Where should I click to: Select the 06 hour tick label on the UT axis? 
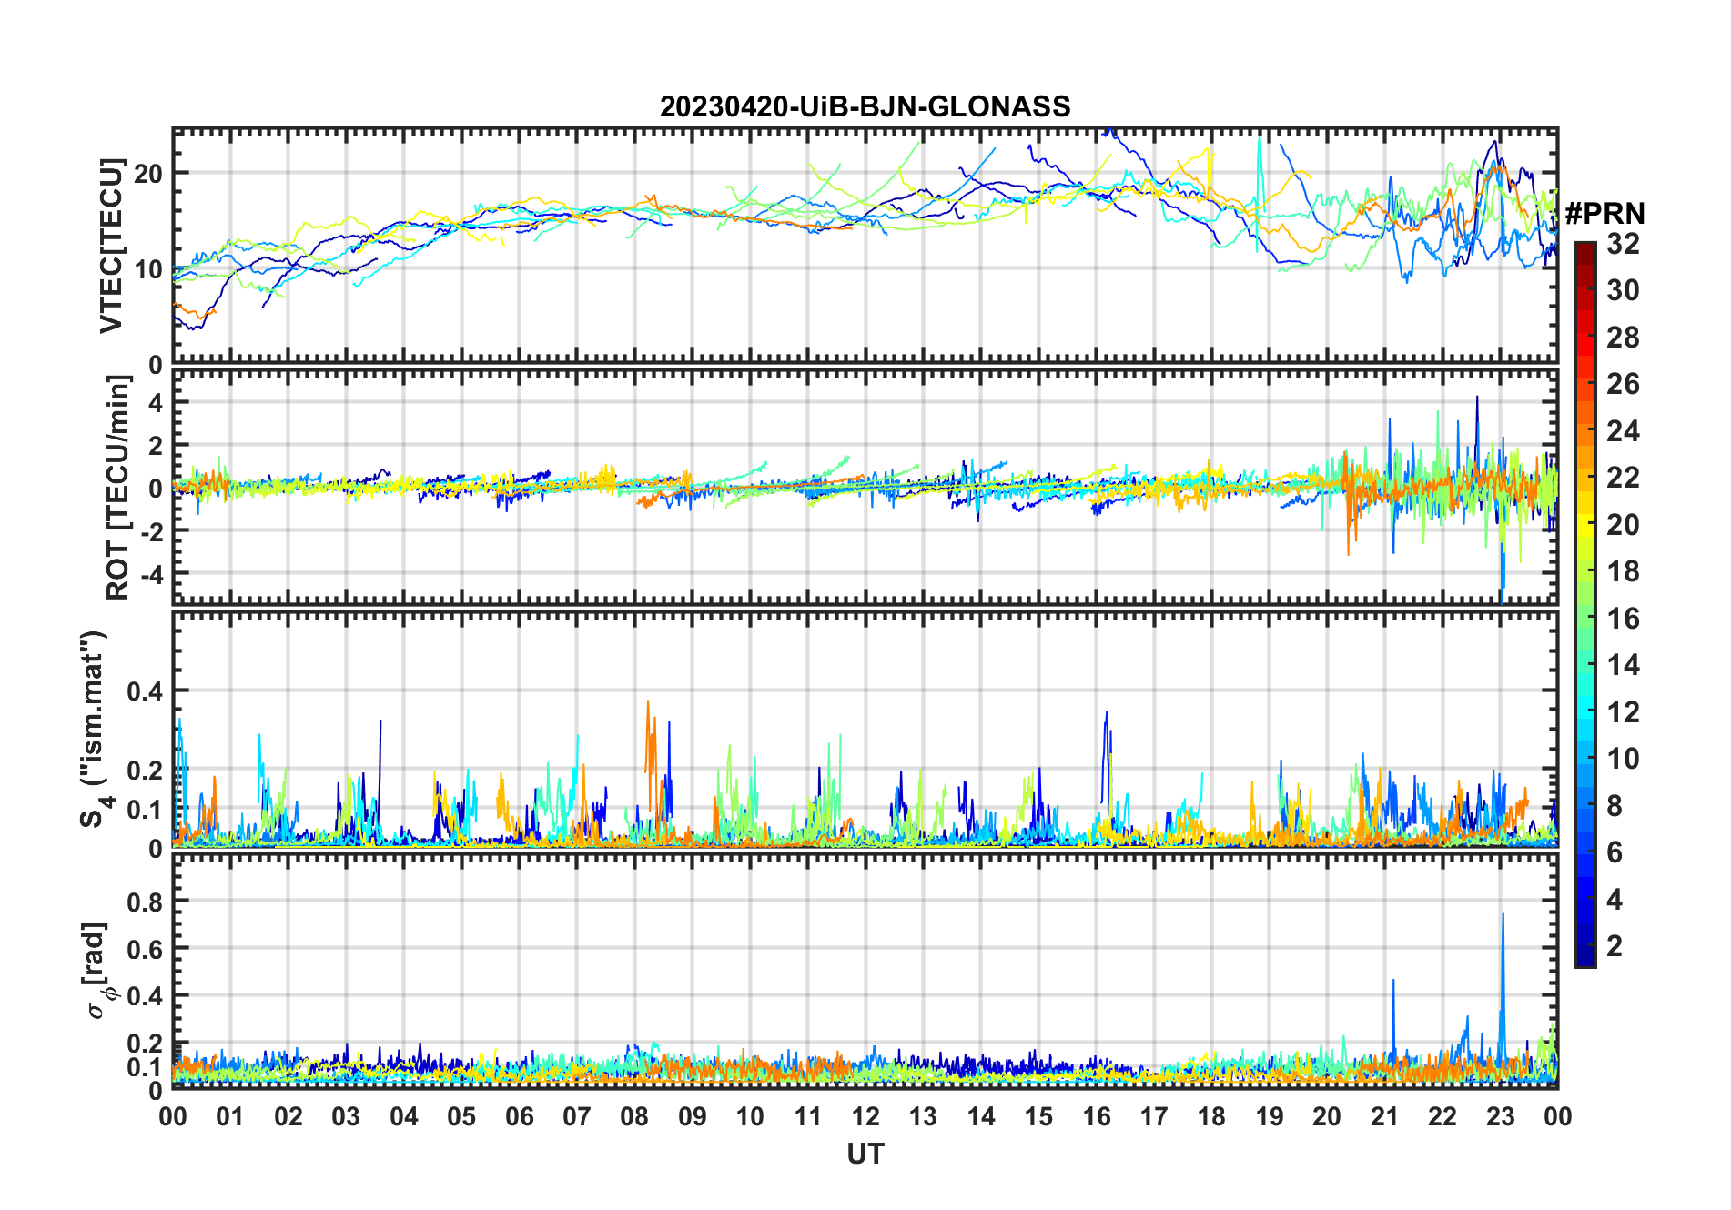point(519,1117)
